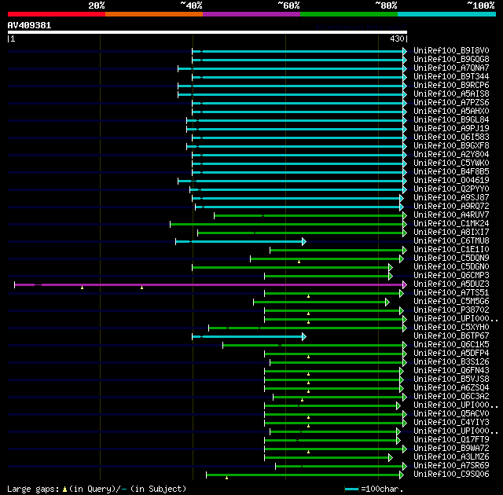This screenshot has height=495, width=503.
Task: Click label UniRef100_Q6C1K5
Action: tap(451, 345)
